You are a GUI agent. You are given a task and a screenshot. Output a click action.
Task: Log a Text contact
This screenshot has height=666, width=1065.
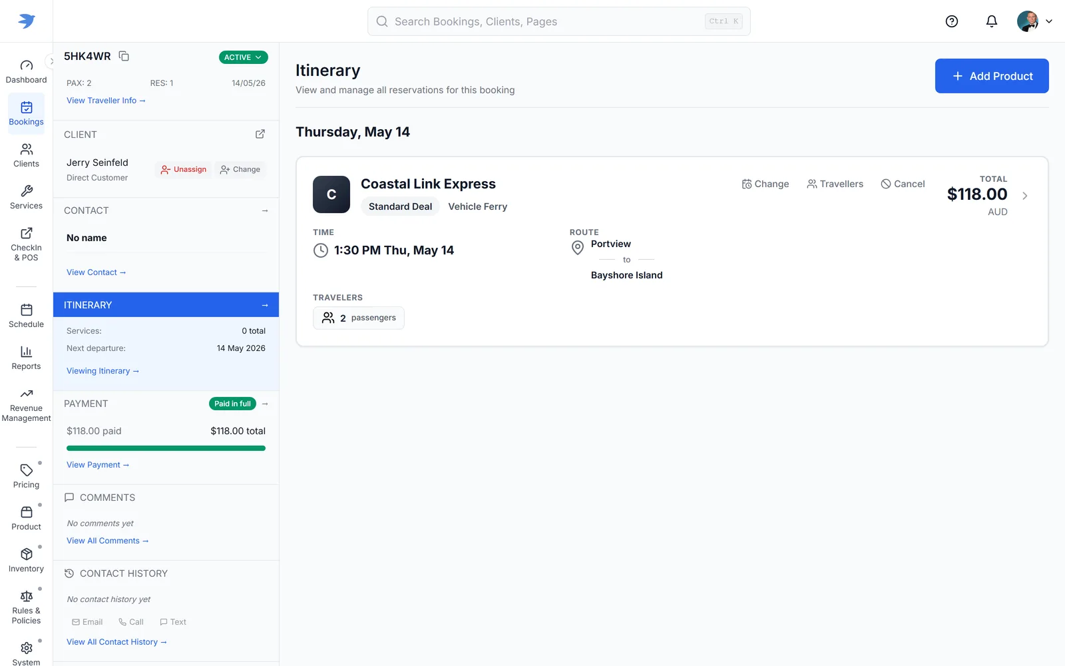pos(173,622)
